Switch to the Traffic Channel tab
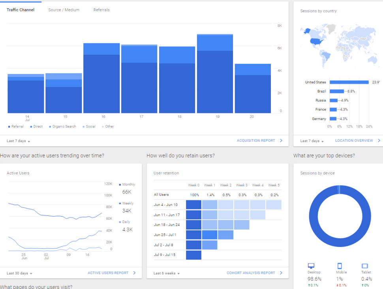 pyautogui.click(x=21, y=10)
